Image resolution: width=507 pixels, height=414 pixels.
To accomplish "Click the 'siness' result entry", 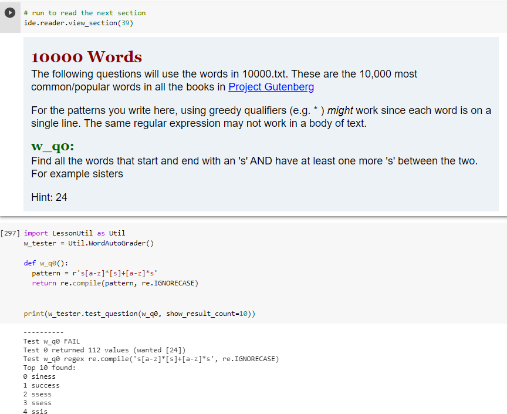I will 42,376.
